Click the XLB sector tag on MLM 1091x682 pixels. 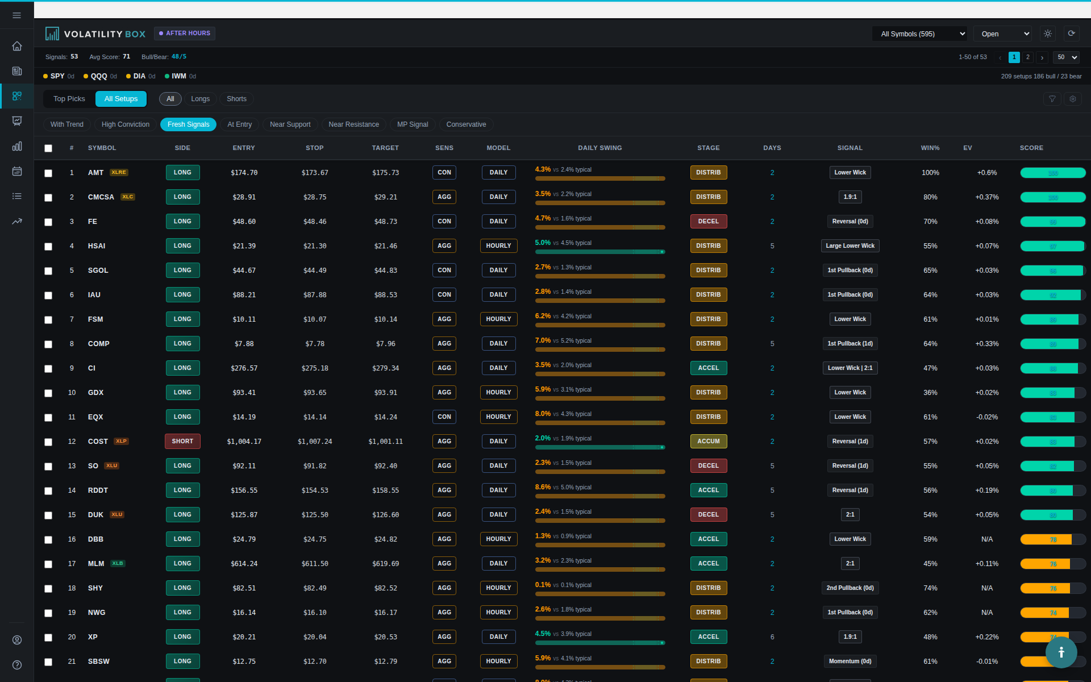pos(118,563)
